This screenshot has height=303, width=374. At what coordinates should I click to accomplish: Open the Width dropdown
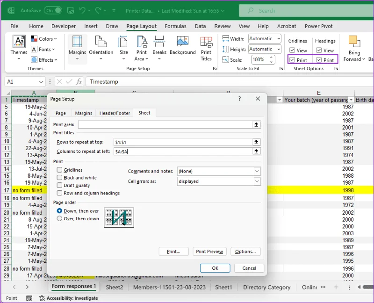tap(278, 38)
